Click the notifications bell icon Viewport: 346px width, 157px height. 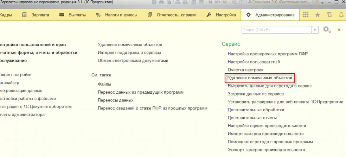(x=341, y=15)
